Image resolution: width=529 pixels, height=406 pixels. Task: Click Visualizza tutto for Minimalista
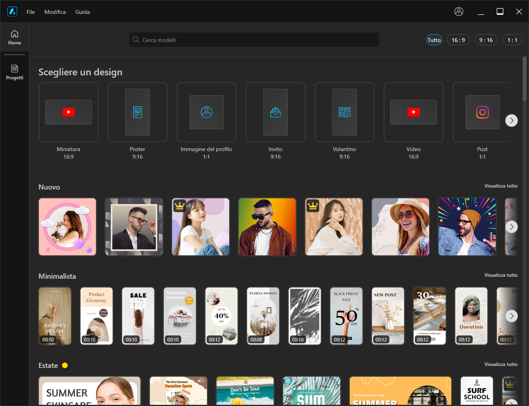click(x=501, y=275)
